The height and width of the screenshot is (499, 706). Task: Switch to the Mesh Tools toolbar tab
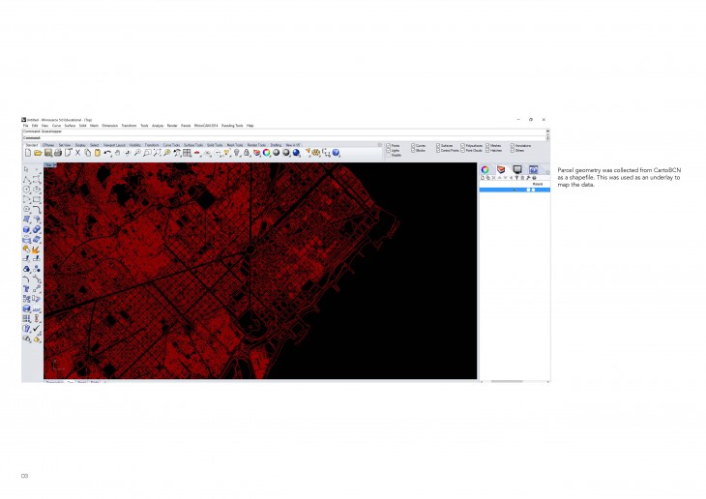click(235, 144)
